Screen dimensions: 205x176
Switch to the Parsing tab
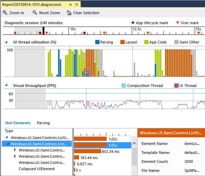coord(43,123)
